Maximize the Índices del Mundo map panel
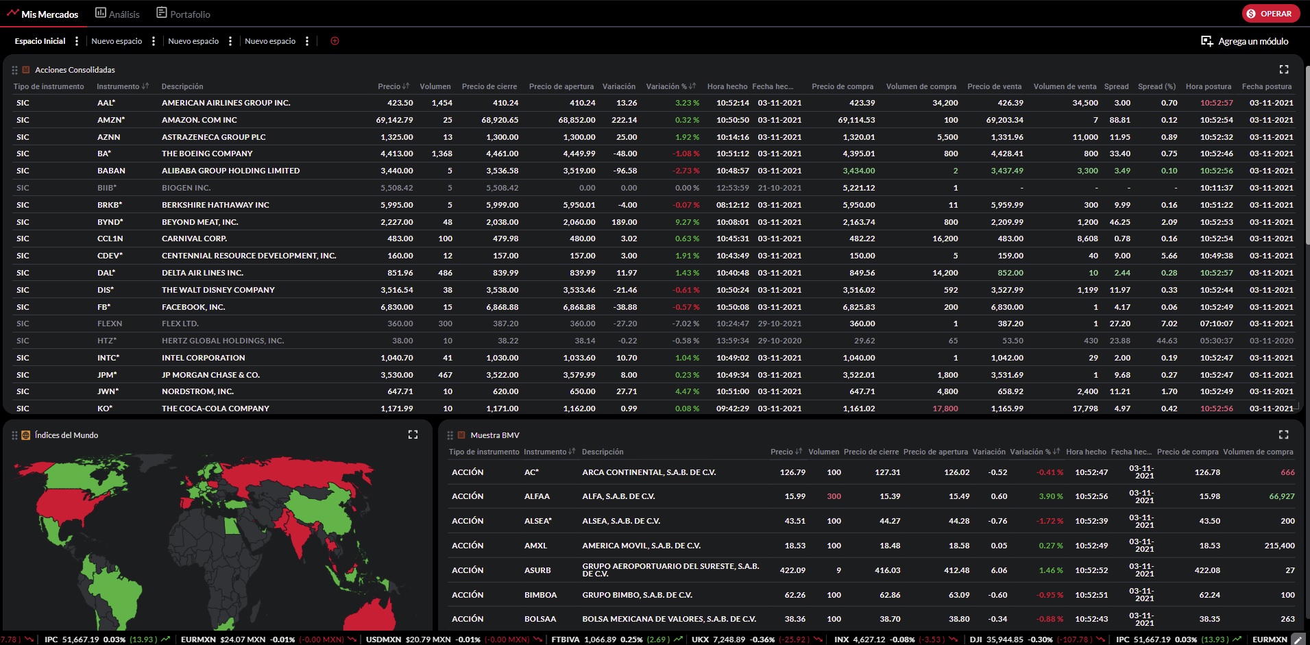Screen dimensions: 1310x645 point(413,435)
